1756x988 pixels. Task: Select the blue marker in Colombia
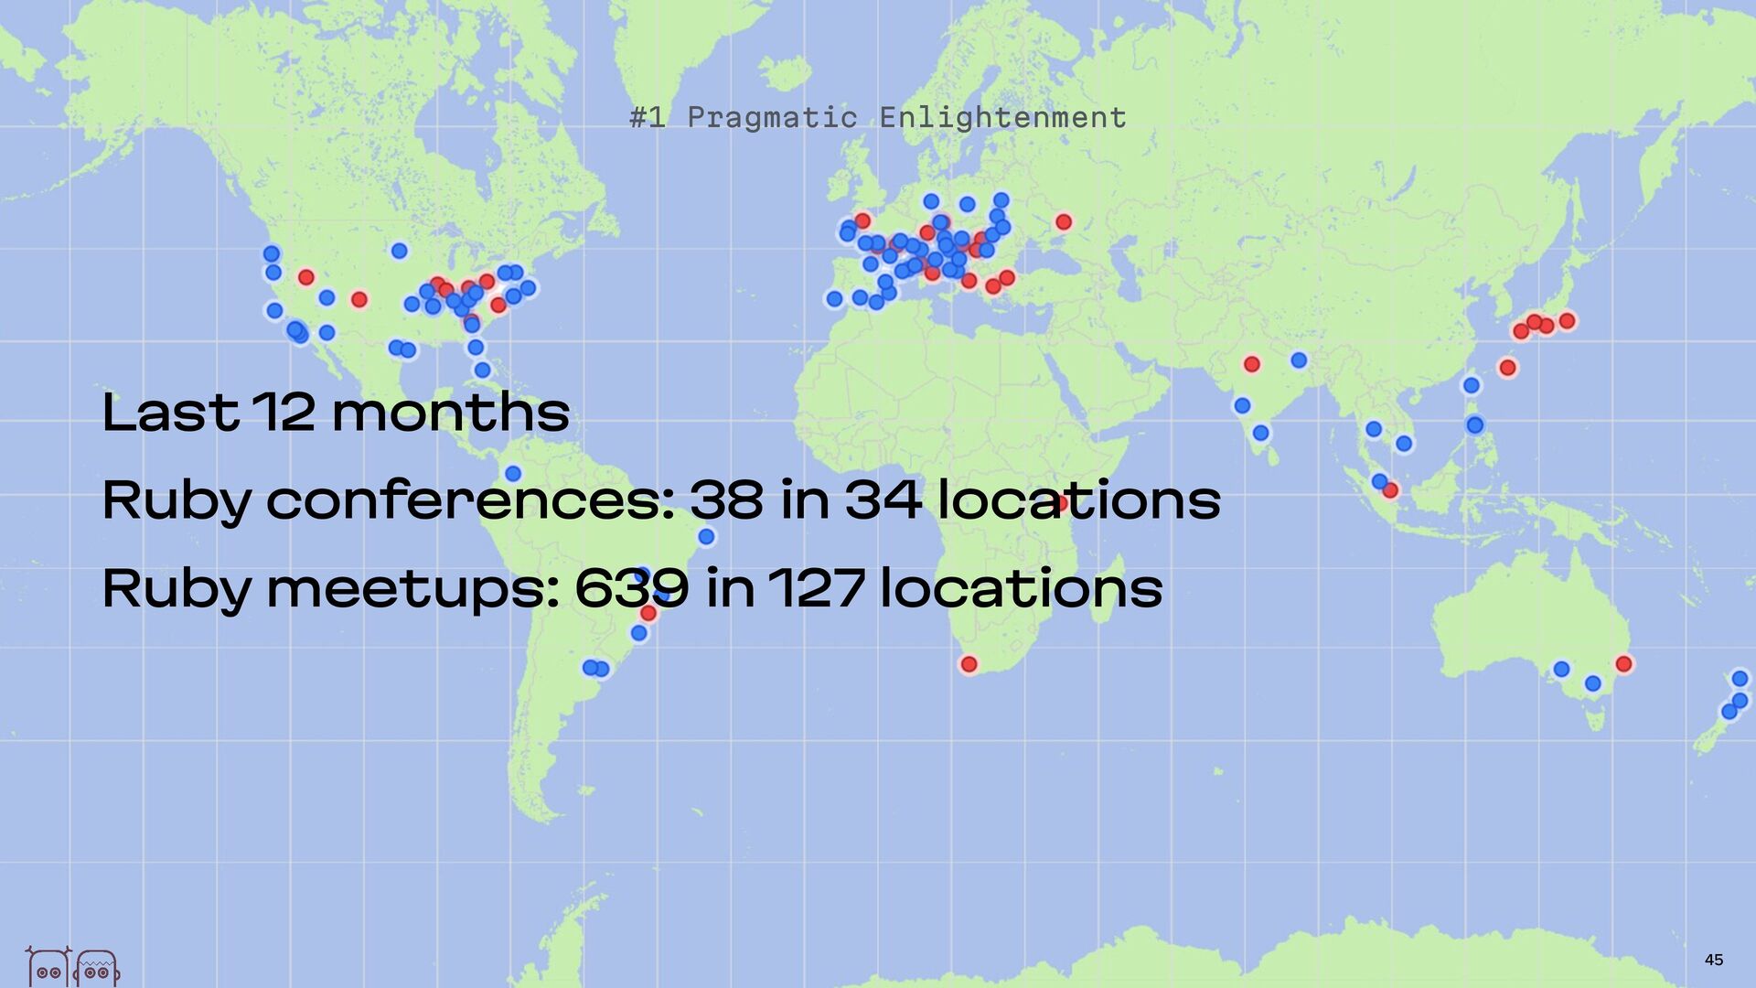click(x=513, y=474)
